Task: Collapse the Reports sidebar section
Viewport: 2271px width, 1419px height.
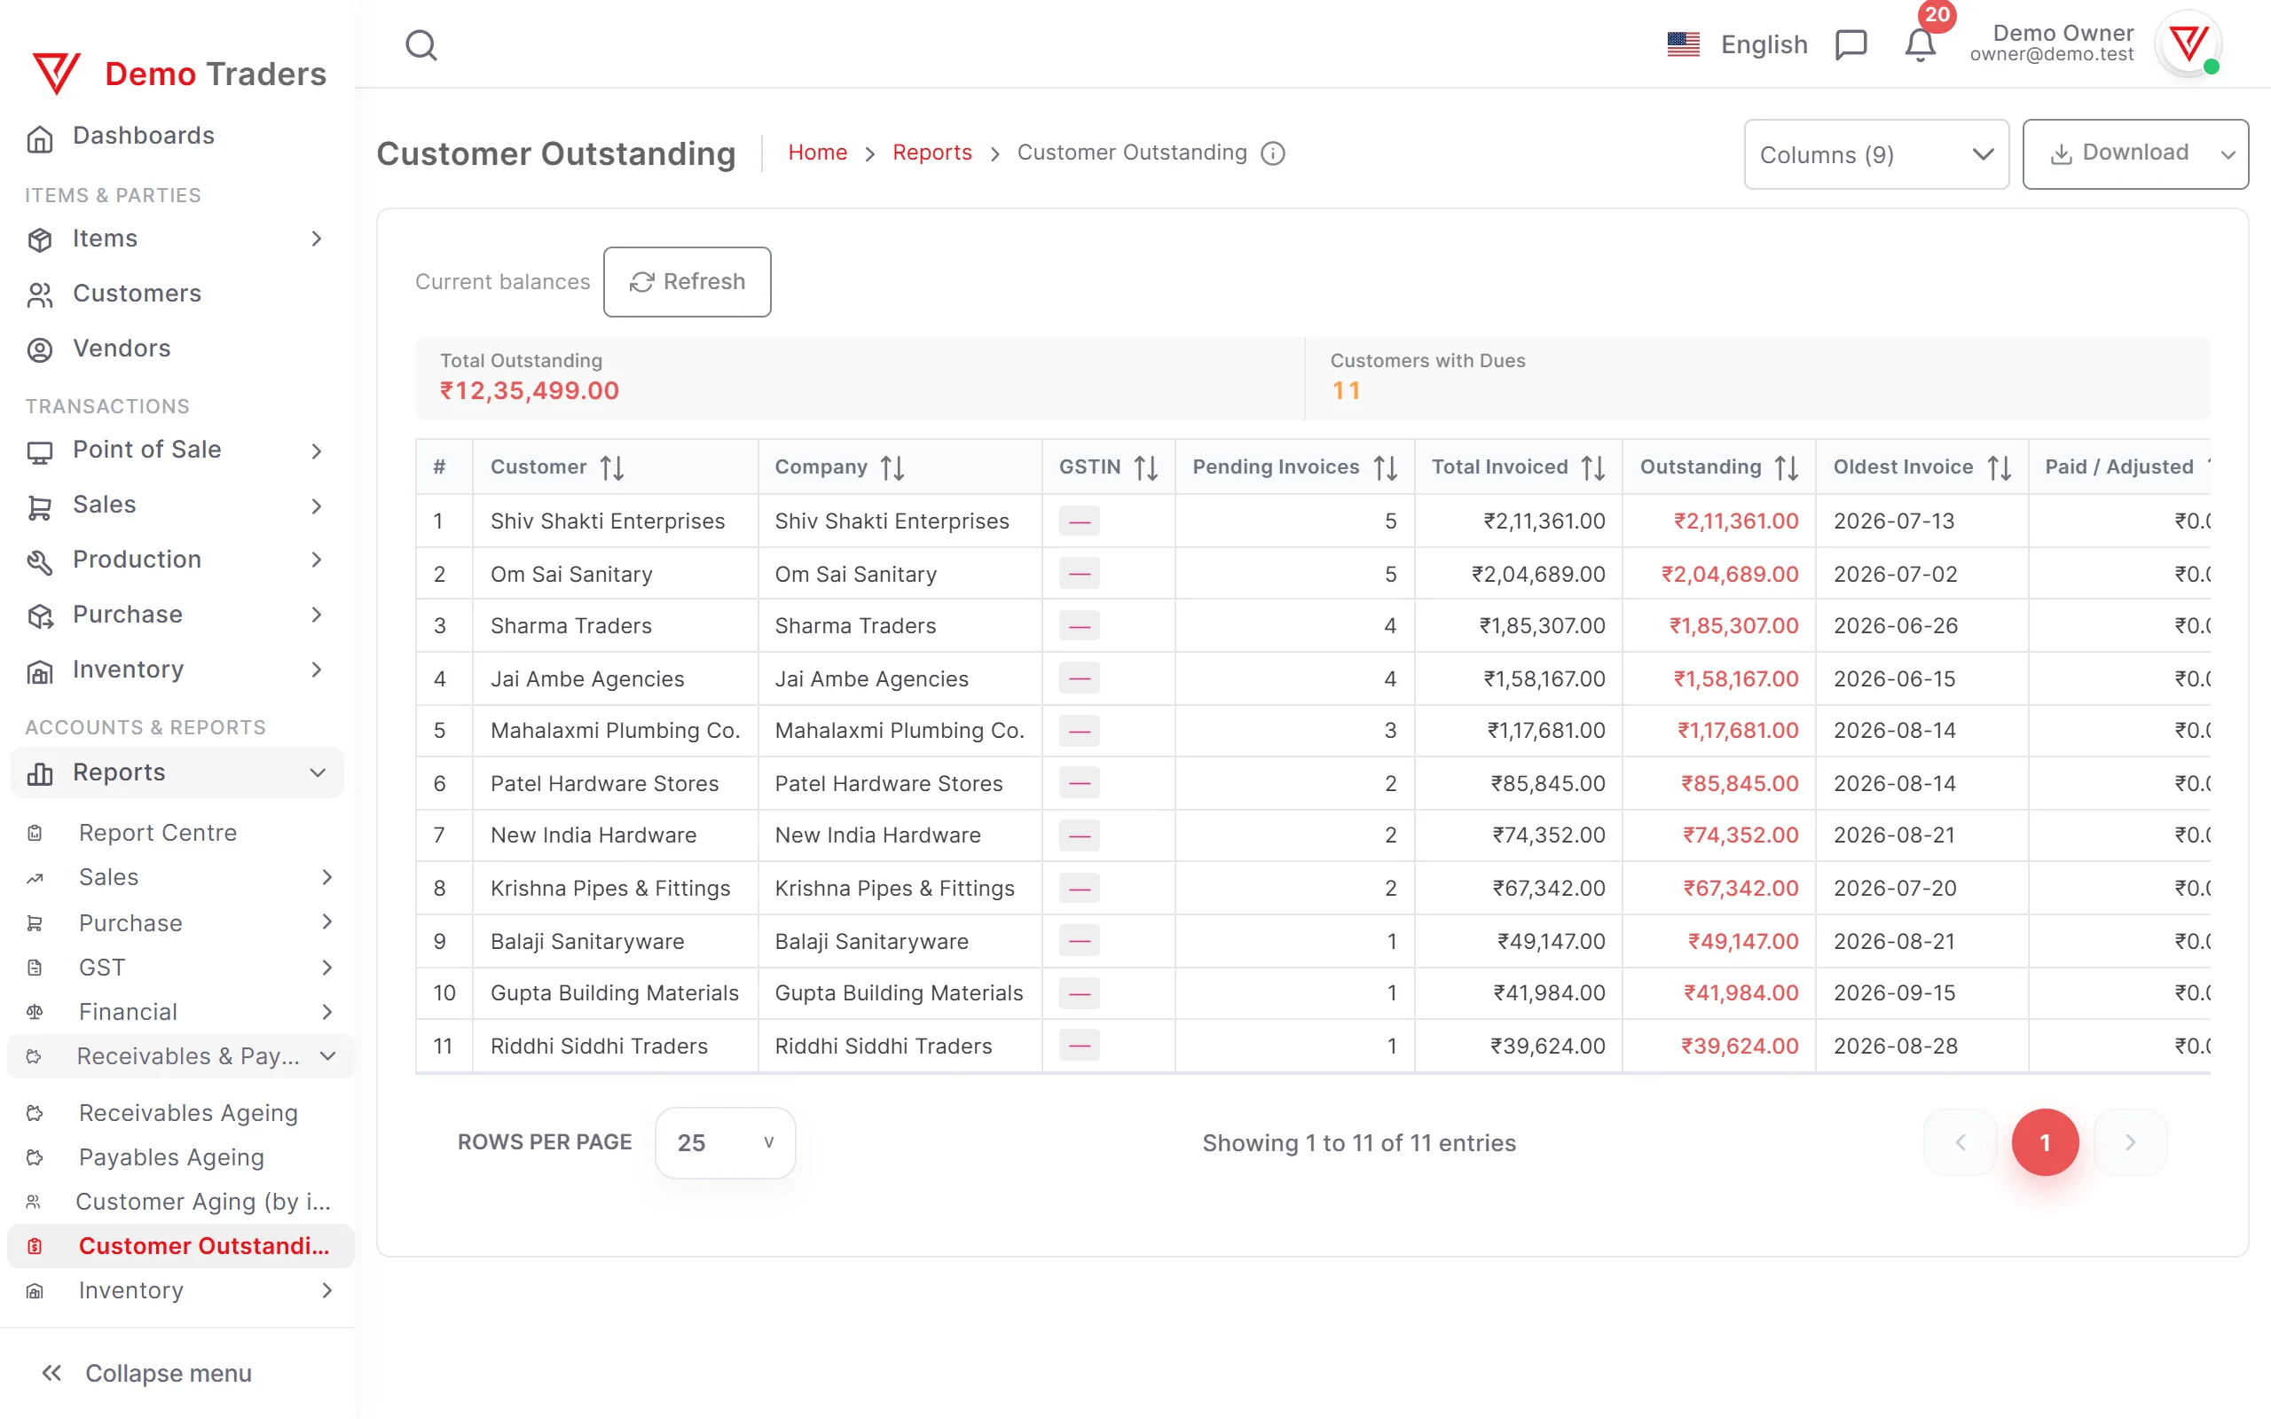Action: [177, 772]
